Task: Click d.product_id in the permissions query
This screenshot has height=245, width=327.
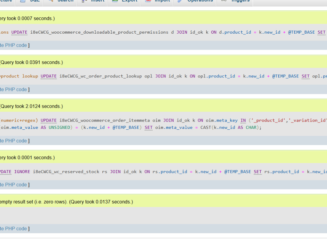Action: (x=235, y=32)
